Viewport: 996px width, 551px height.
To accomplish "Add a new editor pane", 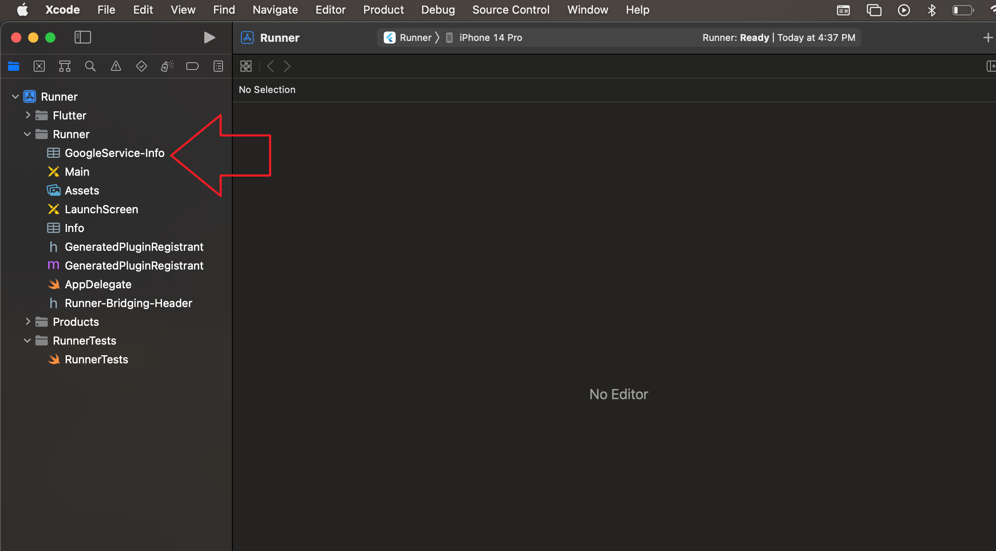I will pos(991,66).
